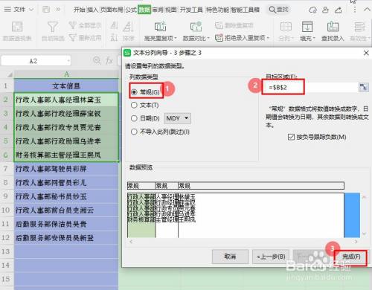
Task: Expand the 填充 dropdown
Action: pyautogui.click(x=314, y=39)
